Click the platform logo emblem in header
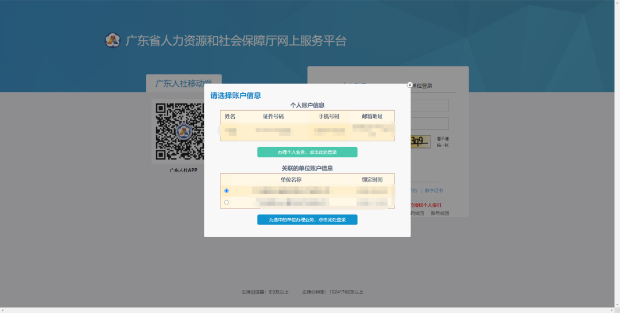The width and height of the screenshot is (620, 313). (113, 41)
